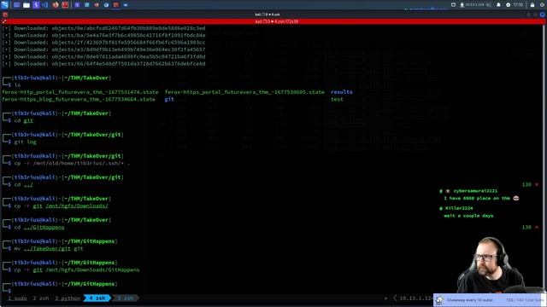Switch to tmux window 5 zsh

coord(126,298)
